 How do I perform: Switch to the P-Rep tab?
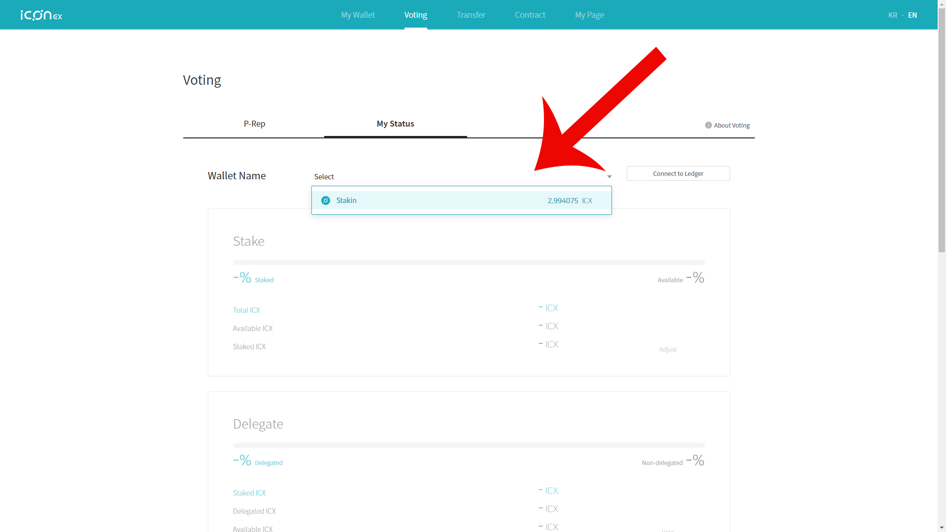pos(254,124)
